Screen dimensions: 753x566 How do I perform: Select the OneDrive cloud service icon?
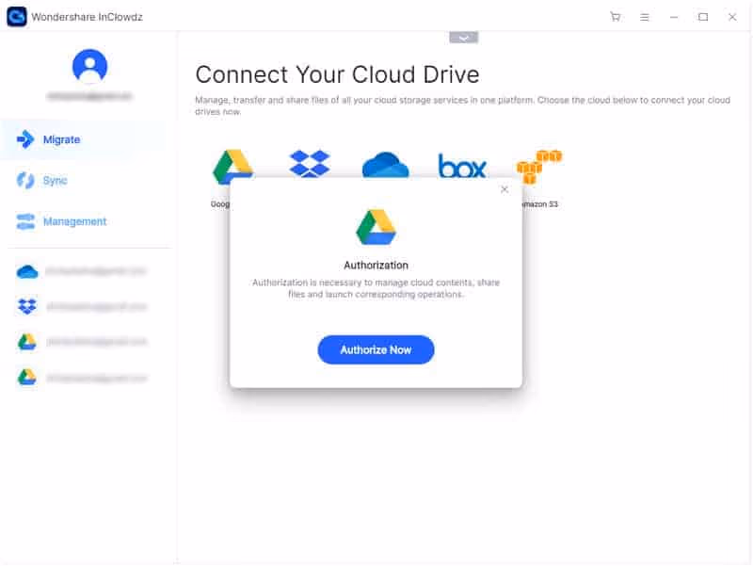click(x=384, y=166)
